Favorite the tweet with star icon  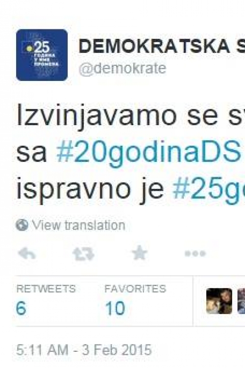pyautogui.click(x=140, y=253)
